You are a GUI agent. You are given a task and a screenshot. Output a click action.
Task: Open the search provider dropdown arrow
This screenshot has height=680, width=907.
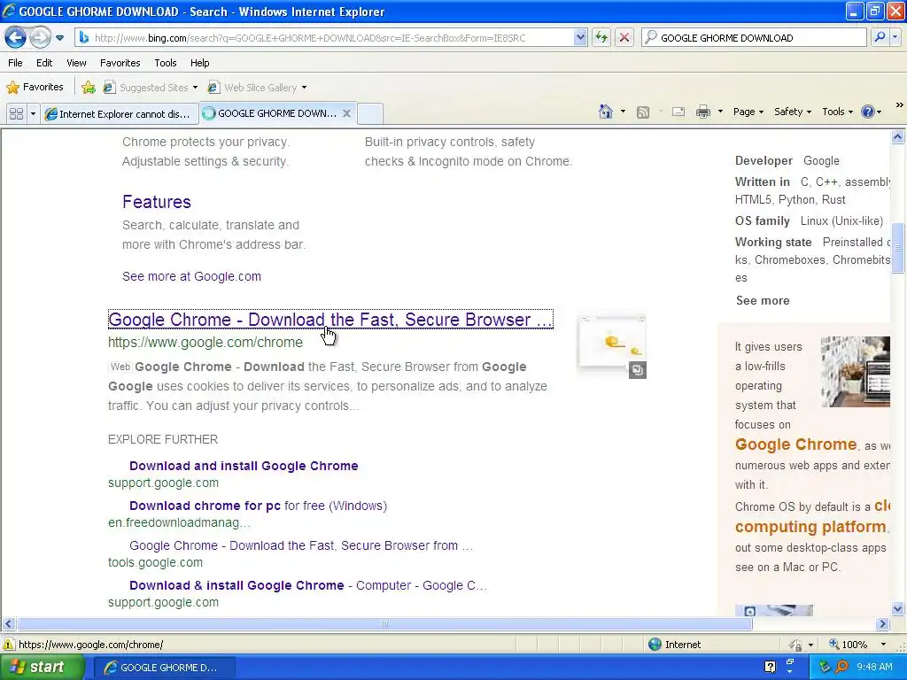click(x=895, y=37)
